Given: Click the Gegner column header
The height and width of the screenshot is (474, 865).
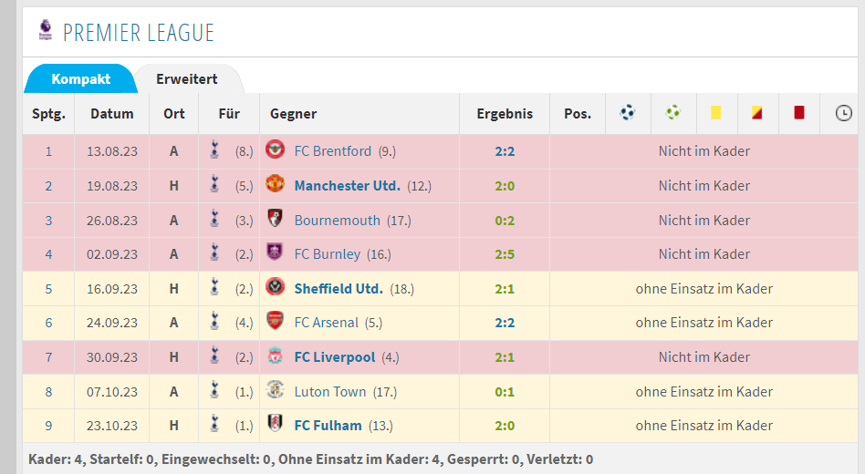Looking at the screenshot, I should pyautogui.click(x=293, y=114).
